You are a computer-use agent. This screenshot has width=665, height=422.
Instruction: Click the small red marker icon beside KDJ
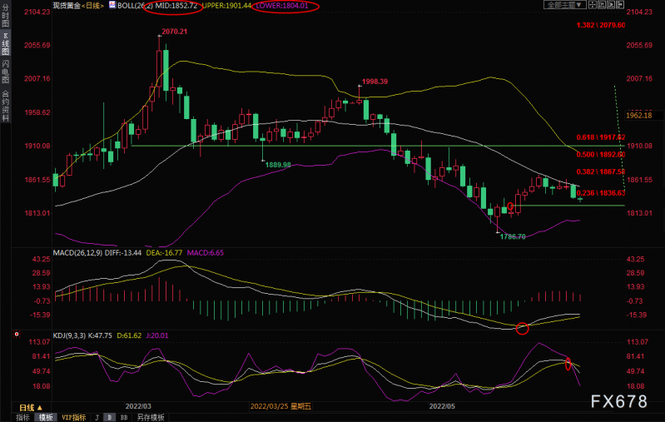(x=17, y=335)
